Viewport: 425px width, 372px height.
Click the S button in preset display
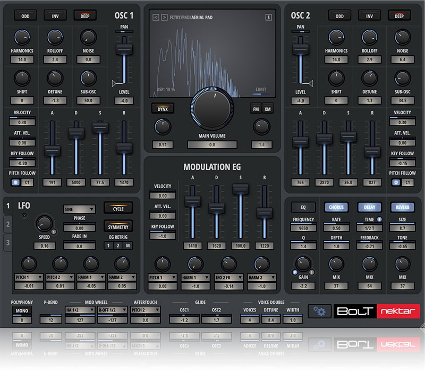pos(268,17)
